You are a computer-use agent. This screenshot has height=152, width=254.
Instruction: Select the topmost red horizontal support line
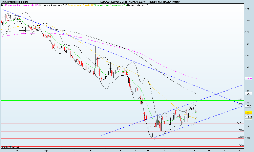tap(102, 124)
